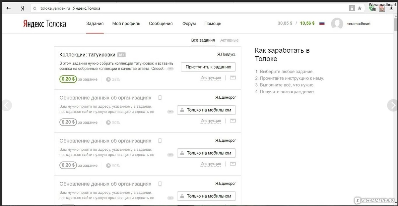Open the green shield extension icon
This screenshot has width=398, height=206.
[x=372, y=9]
